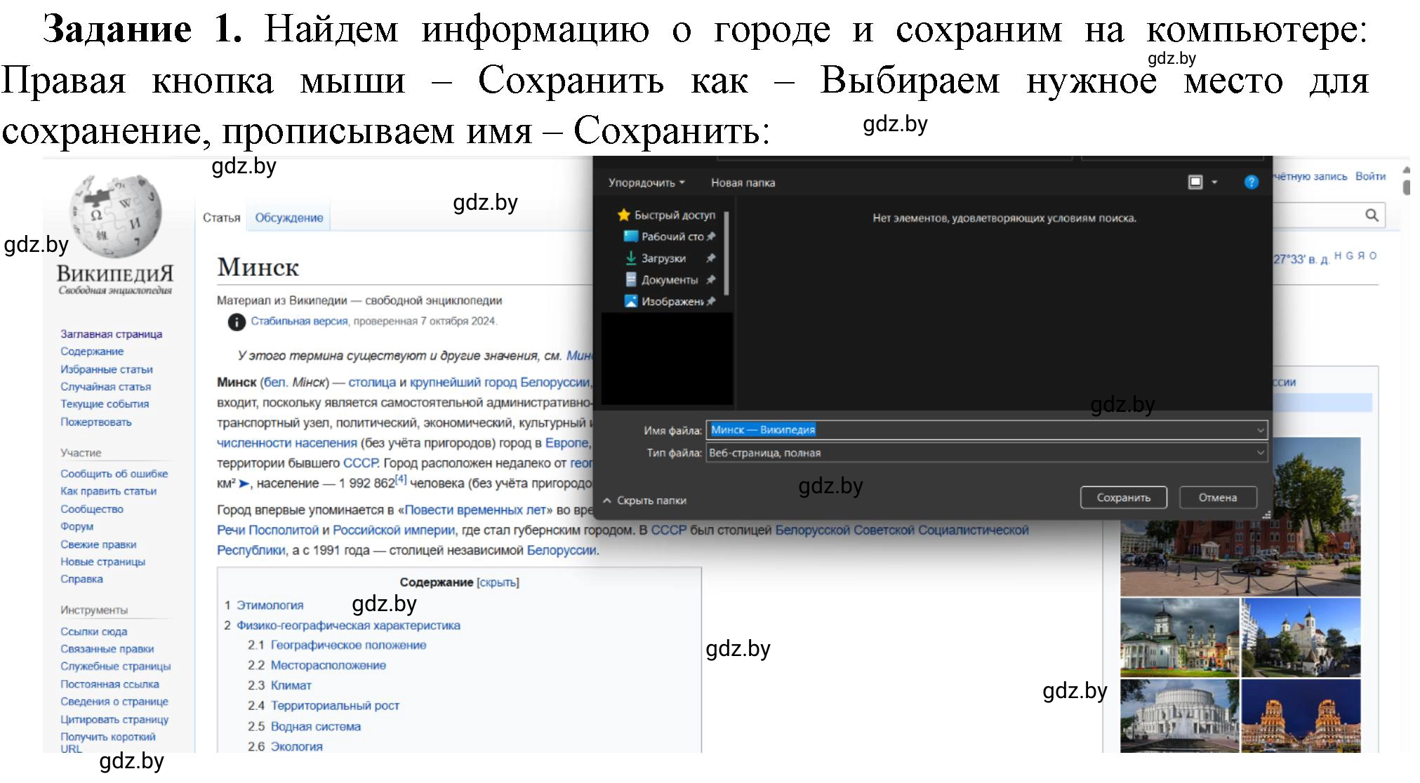The image size is (1420, 783).
Task: Toggle contents with [скрыть] link
Action: click(498, 582)
